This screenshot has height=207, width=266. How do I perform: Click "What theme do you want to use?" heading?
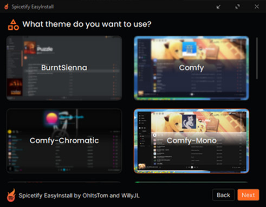point(87,24)
